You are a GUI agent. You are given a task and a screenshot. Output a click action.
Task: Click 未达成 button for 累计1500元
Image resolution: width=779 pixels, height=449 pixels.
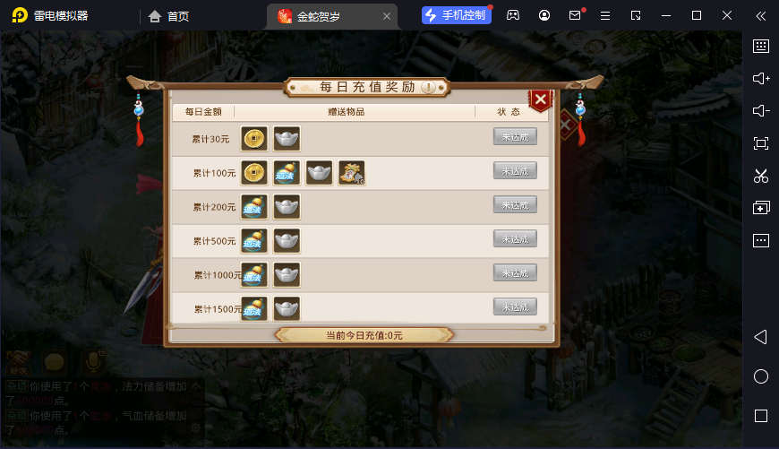[x=515, y=307]
